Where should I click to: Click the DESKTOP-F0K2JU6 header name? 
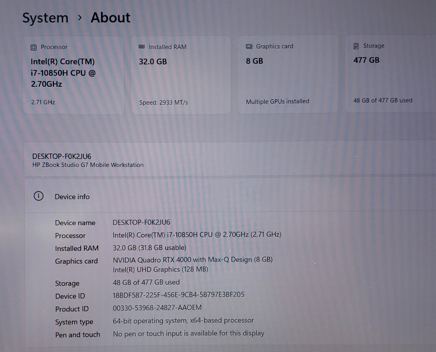[62, 156]
